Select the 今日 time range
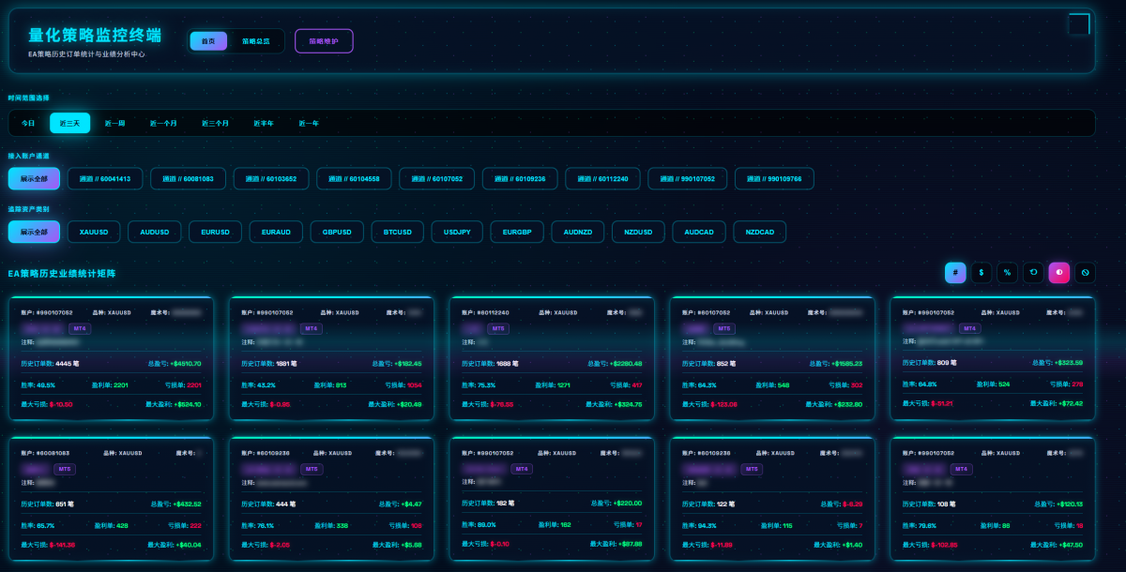 tap(28, 123)
